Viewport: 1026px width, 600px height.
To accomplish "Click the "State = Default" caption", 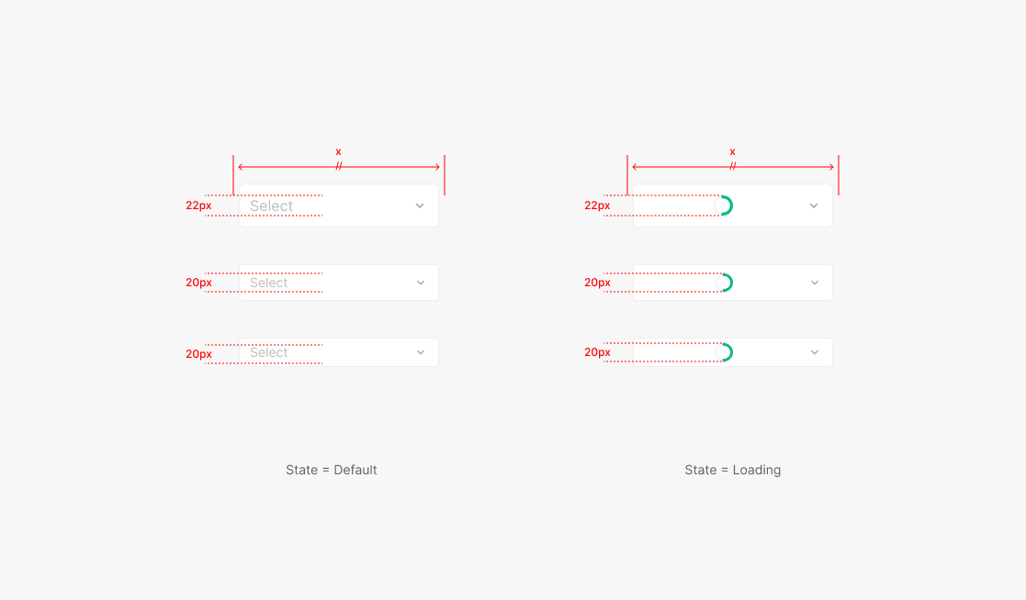I will tap(332, 470).
